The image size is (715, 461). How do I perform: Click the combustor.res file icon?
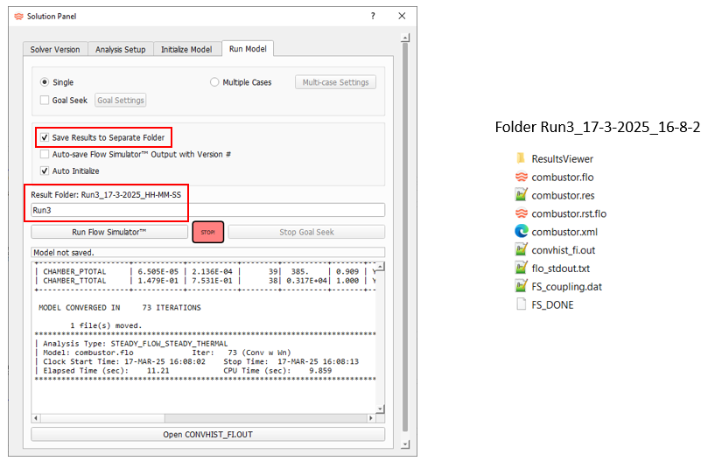(x=522, y=195)
